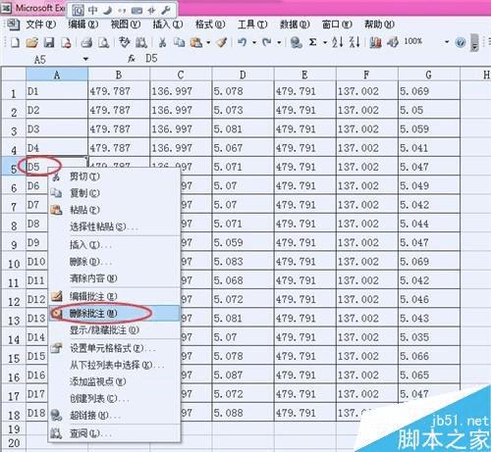491x452 pixels.
Task: Click the Print Preview toolbar icon
Action: (104, 42)
